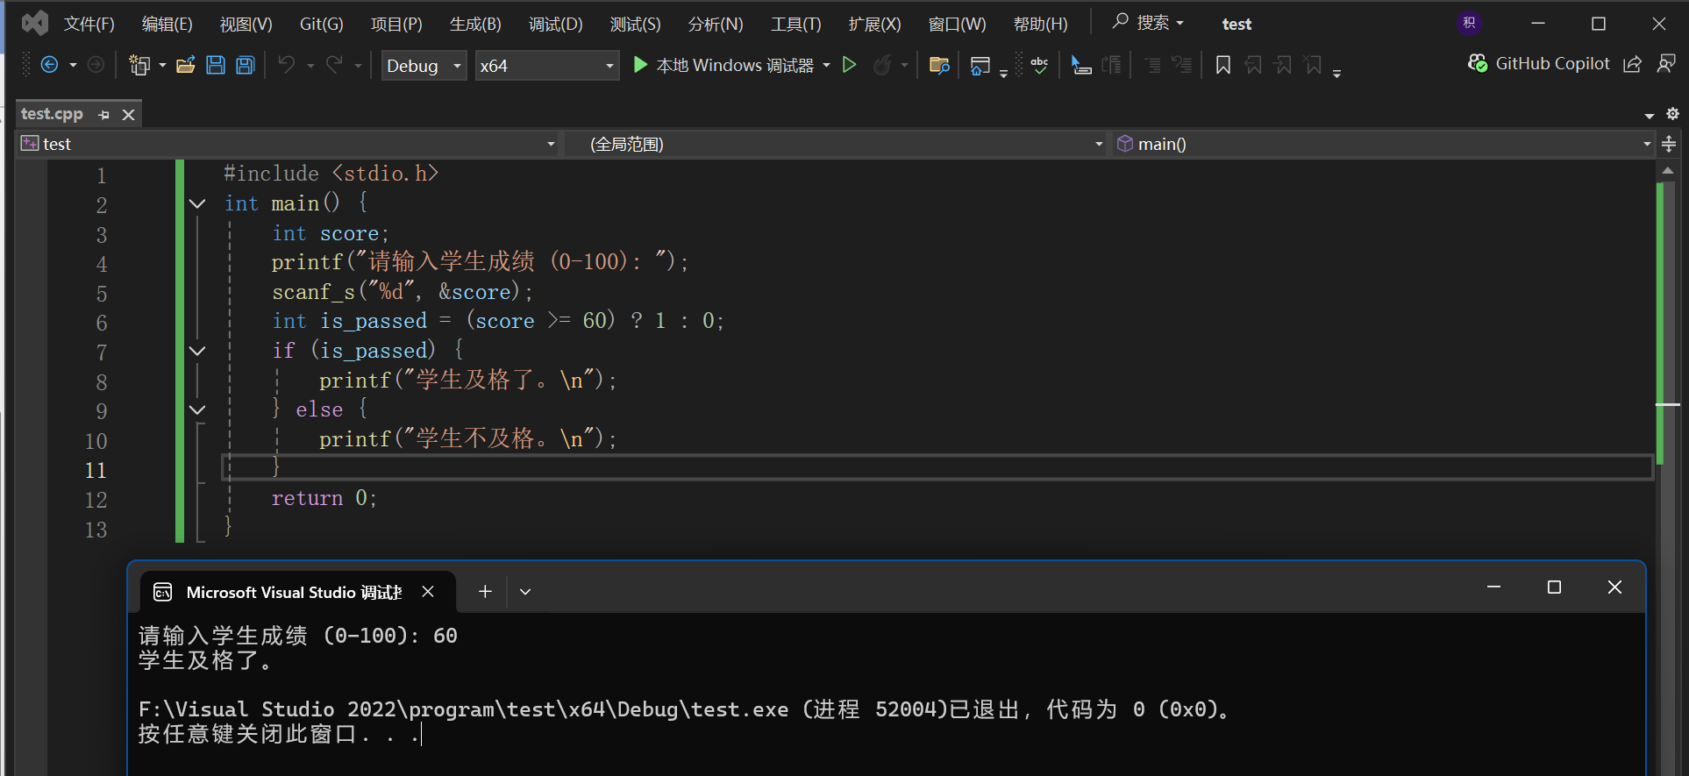Collapse the main() function at line 2
This screenshot has width=1689, height=776.
[197, 203]
